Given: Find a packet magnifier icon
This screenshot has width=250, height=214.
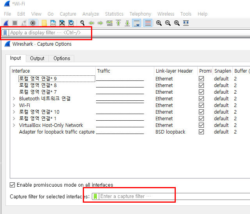Looking at the screenshot, I should coord(82,23).
